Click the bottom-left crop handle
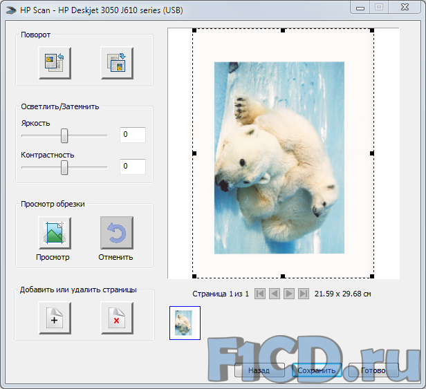The image size is (426, 389). click(x=194, y=276)
